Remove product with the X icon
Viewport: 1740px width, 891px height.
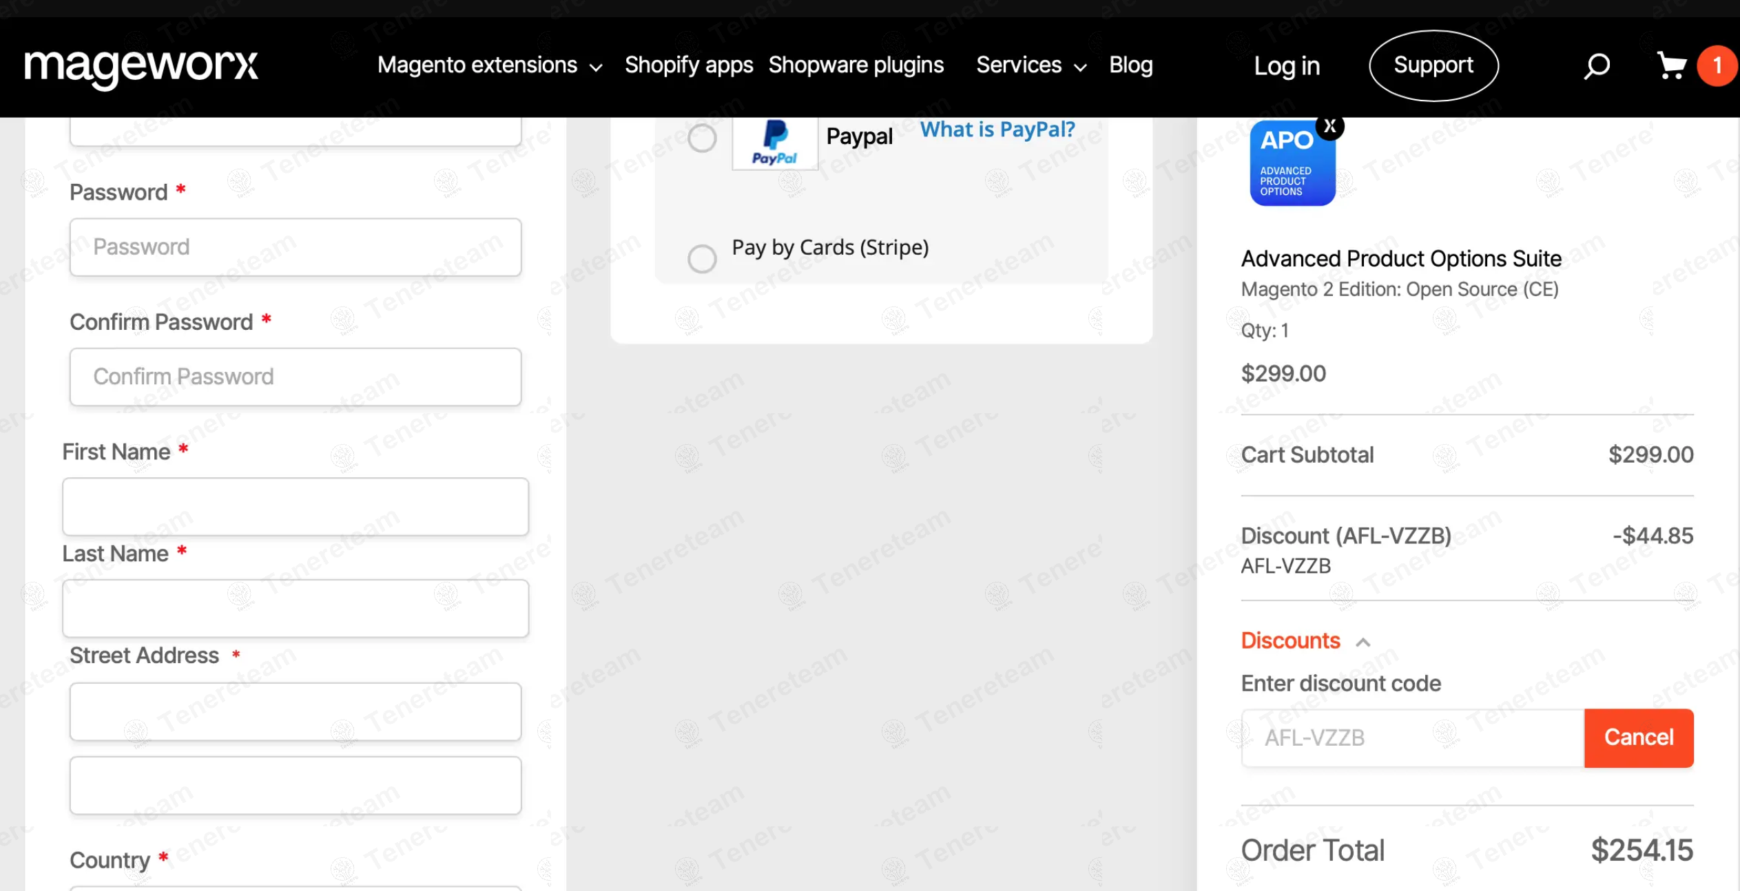[1330, 126]
